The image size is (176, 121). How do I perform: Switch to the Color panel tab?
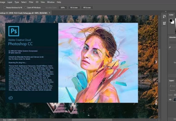(171, 15)
